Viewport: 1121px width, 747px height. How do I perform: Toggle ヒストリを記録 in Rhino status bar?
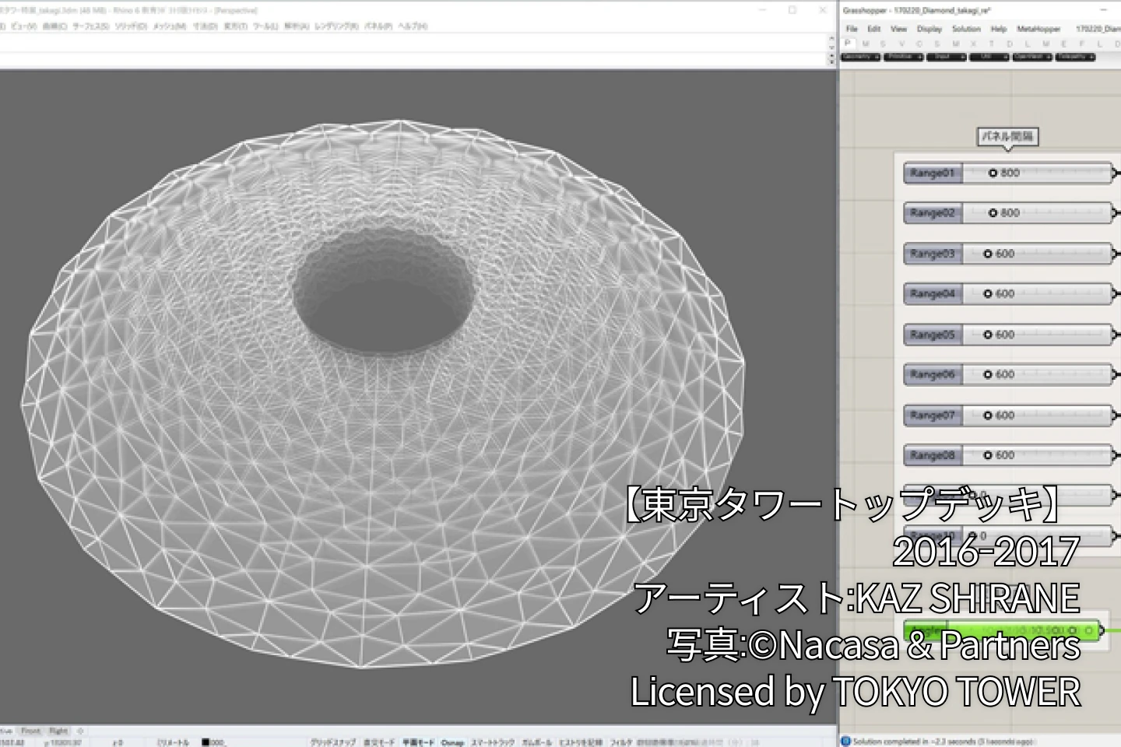point(581,742)
